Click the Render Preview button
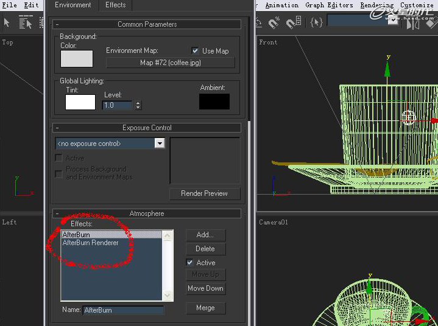This screenshot has width=438, height=326. 205,193
